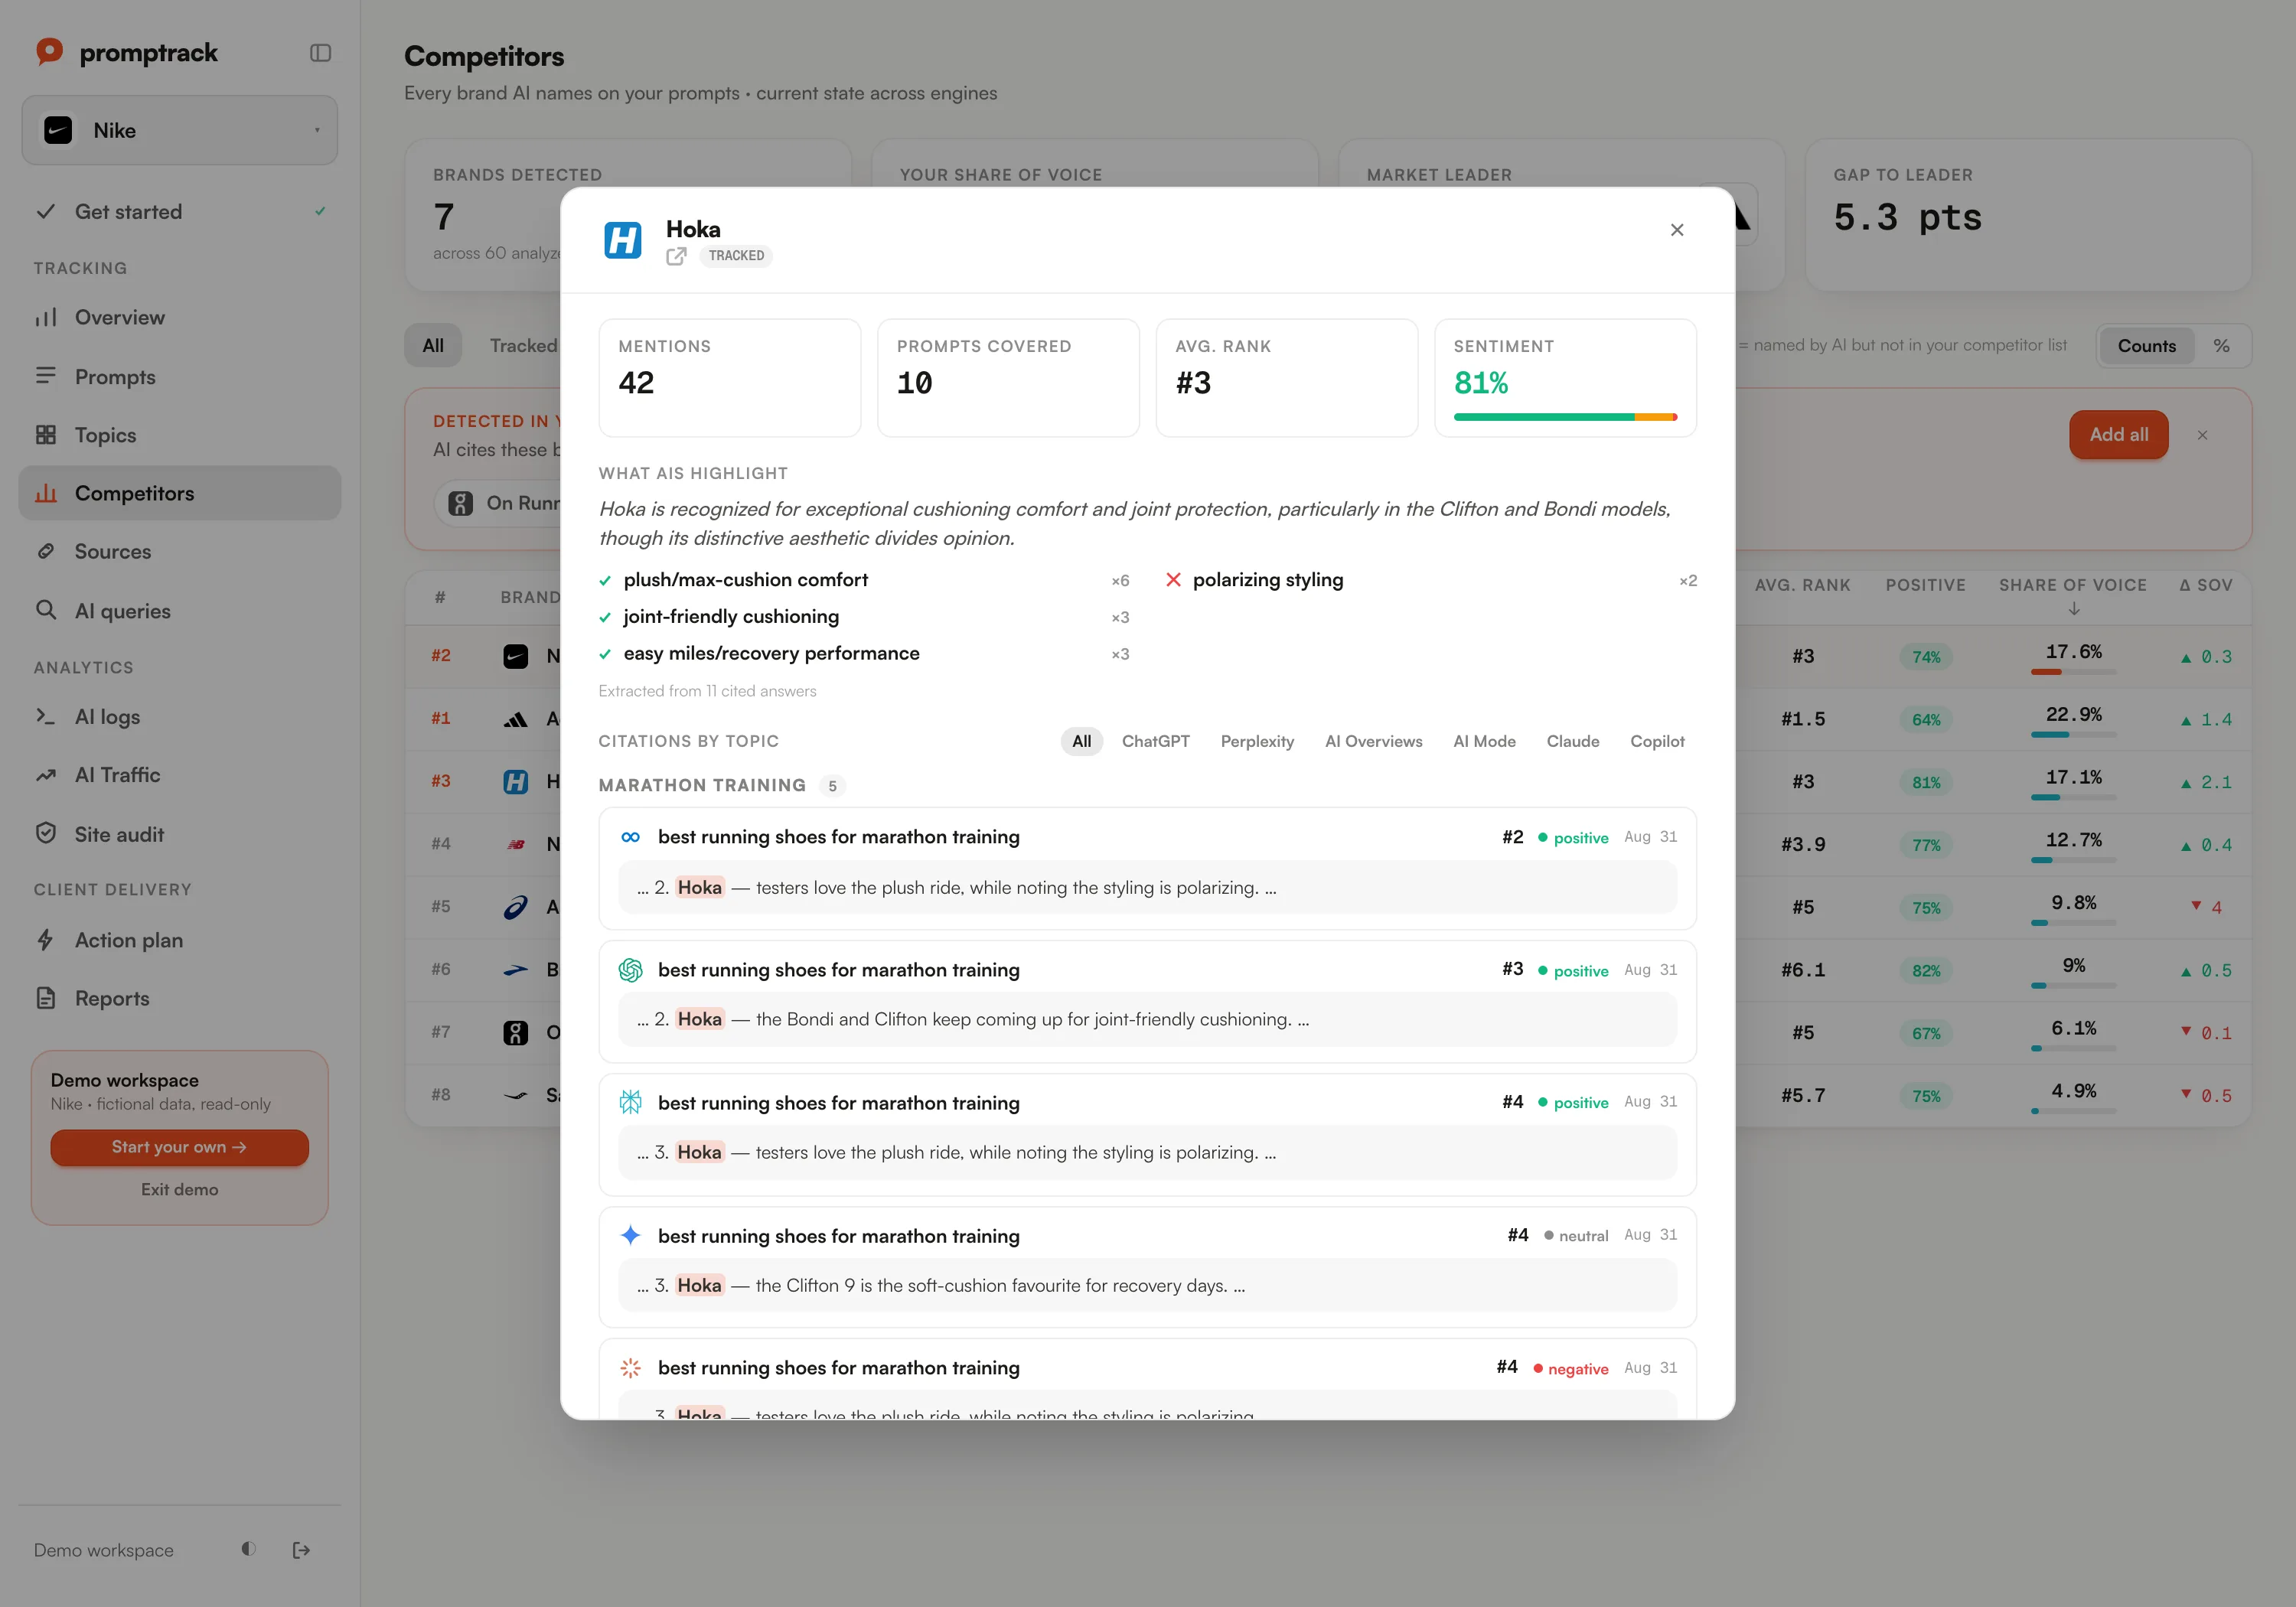
Task: Click Saucony logo in row #8
Action: (515, 1095)
